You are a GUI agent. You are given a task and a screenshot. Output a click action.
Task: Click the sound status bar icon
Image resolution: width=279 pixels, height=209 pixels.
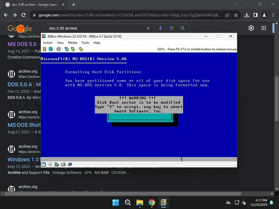point(70,164)
